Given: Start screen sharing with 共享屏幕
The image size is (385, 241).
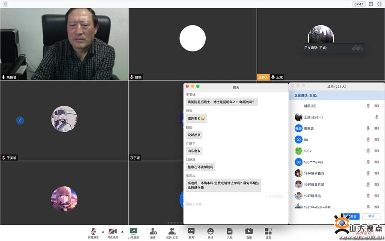Looking at the screenshot, I should pos(133,231).
